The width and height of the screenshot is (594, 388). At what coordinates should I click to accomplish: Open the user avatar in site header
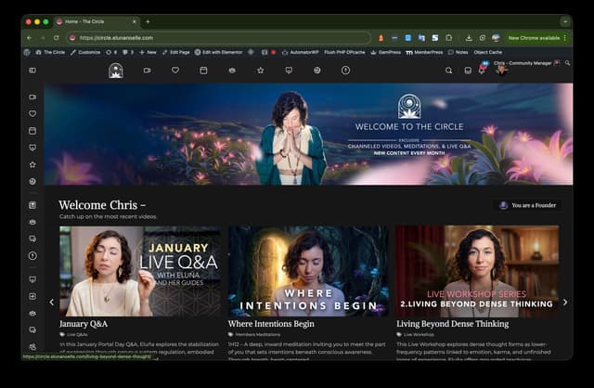click(501, 71)
